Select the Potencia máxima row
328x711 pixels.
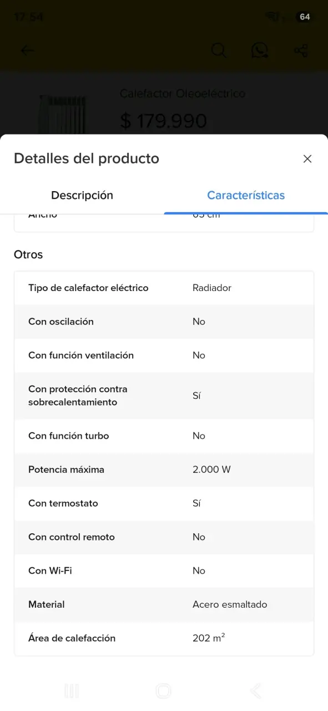164,469
